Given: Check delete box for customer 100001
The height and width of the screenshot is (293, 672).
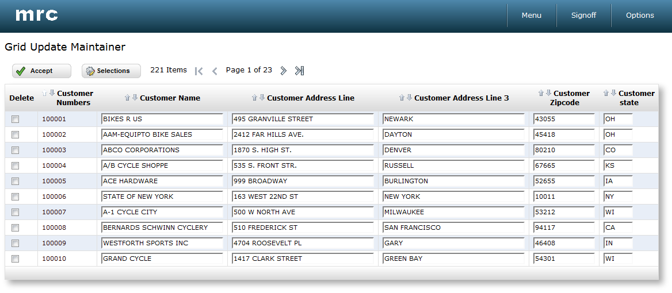Looking at the screenshot, I should tap(16, 119).
